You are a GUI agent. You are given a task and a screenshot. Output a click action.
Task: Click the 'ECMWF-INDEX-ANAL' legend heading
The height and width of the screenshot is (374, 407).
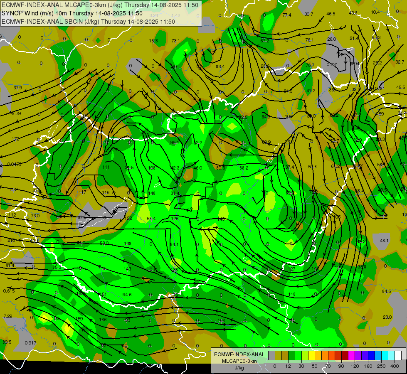239,354
